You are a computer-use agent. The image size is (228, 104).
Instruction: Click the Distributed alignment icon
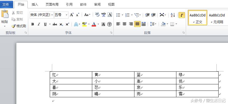click(144, 24)
